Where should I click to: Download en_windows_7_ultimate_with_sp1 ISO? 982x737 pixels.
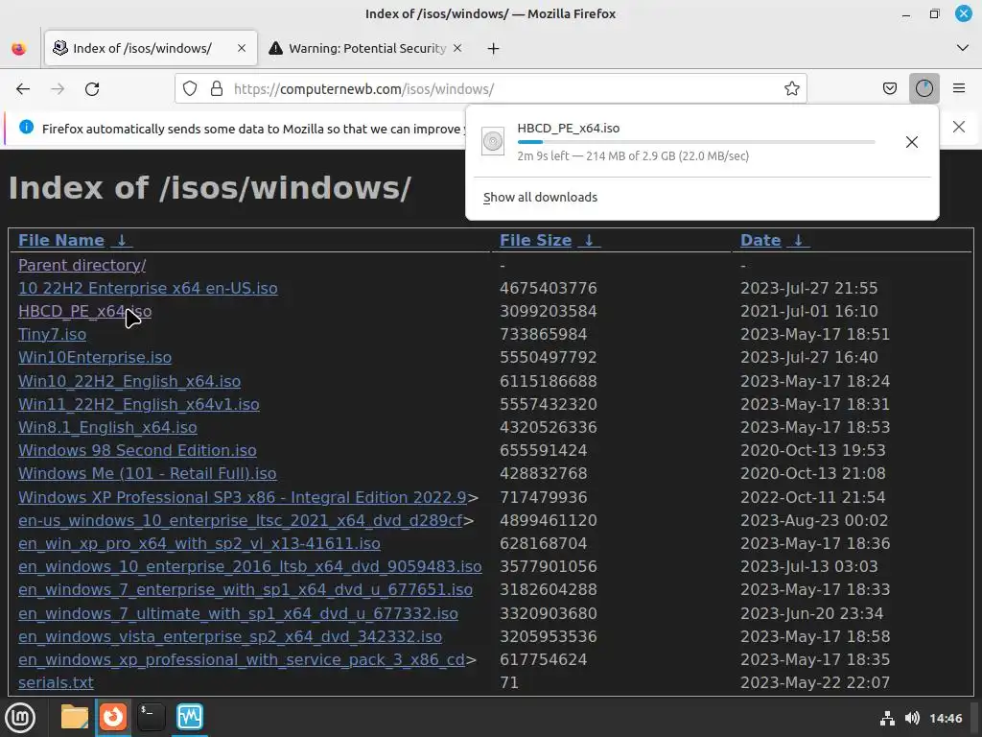(238, 613)
